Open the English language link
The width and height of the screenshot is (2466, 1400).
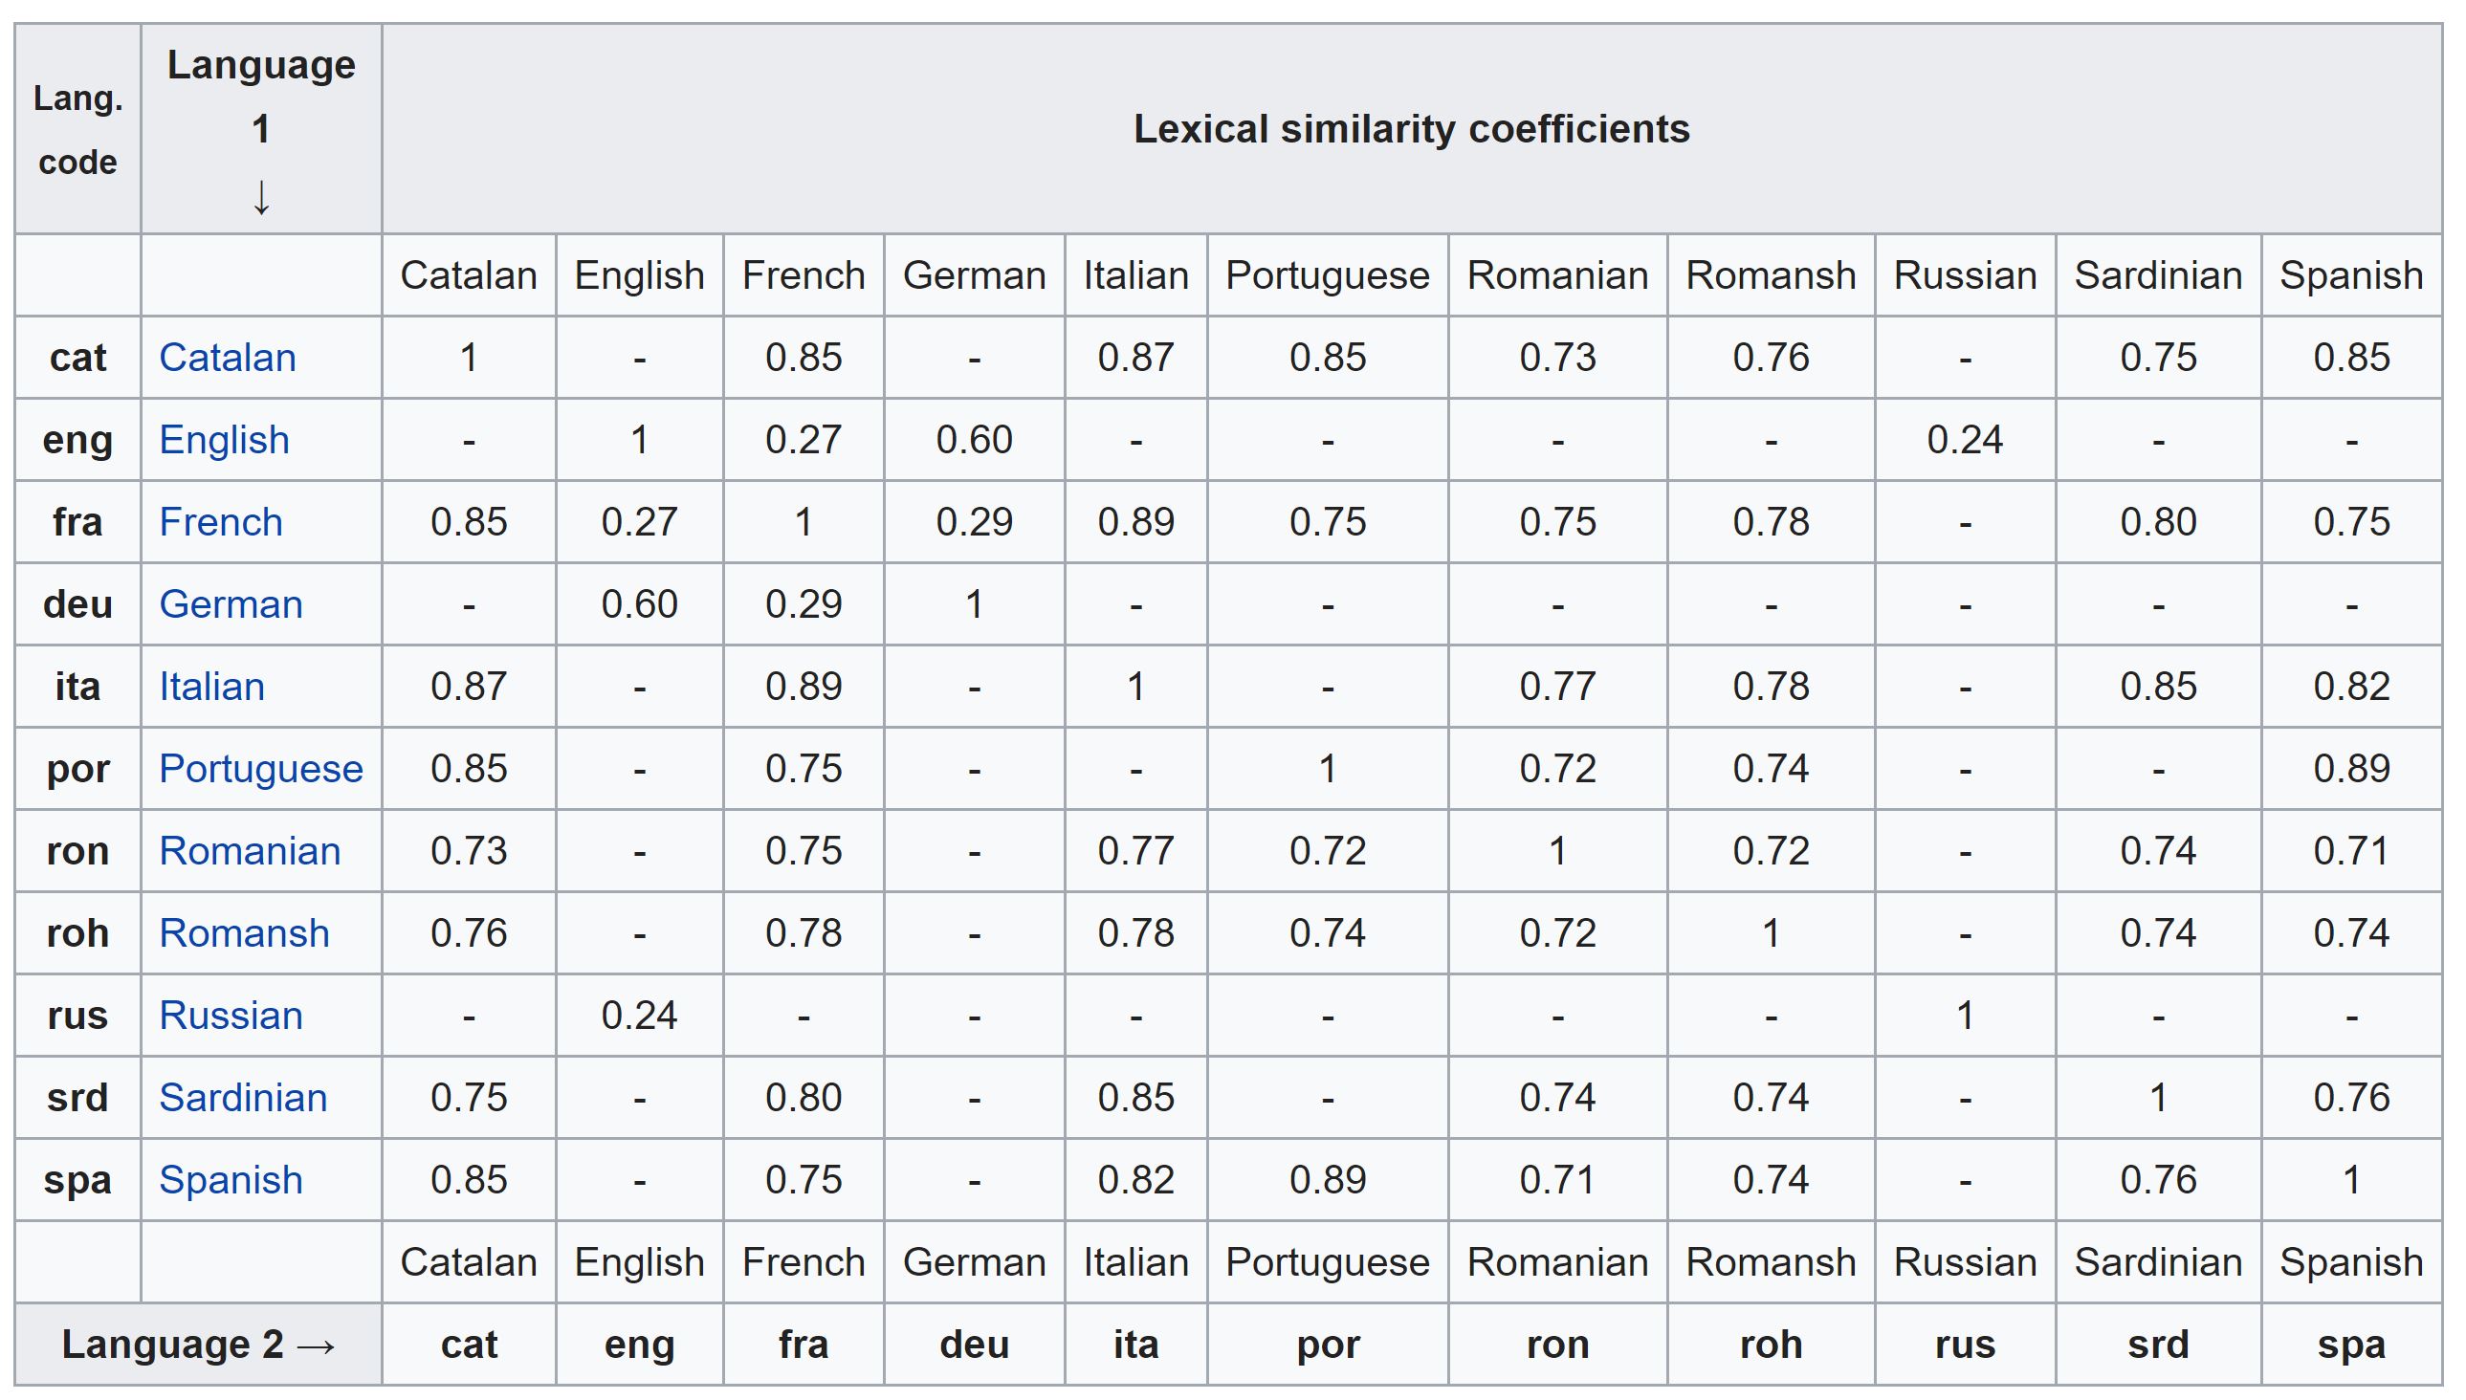point(224,441)
